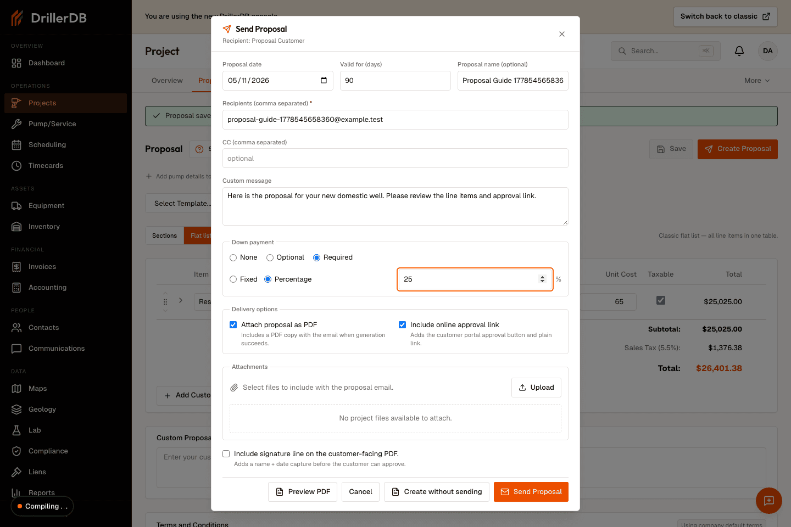Click the Upload attachments button

[x=536, y=388]
